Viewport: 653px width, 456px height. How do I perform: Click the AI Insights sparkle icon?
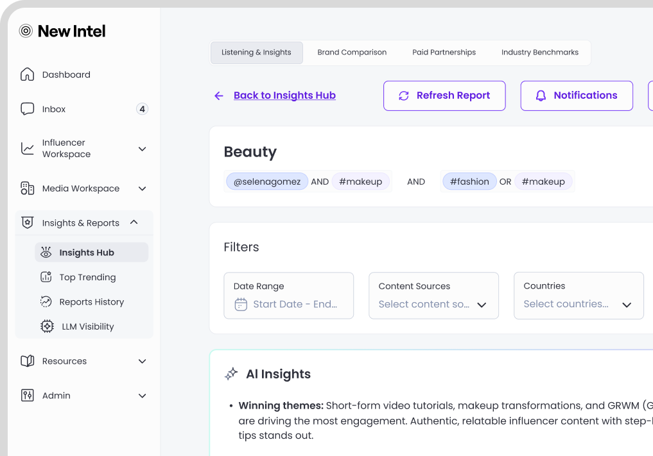pyautogui.click(x=231, y=374)
